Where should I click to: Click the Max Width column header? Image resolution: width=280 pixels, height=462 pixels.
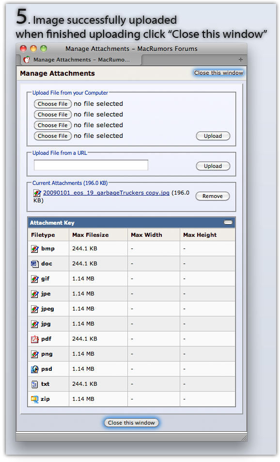146,235
